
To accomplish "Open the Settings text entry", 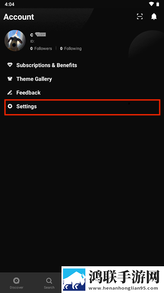I will pyautogui.click(x=26, y=107).
